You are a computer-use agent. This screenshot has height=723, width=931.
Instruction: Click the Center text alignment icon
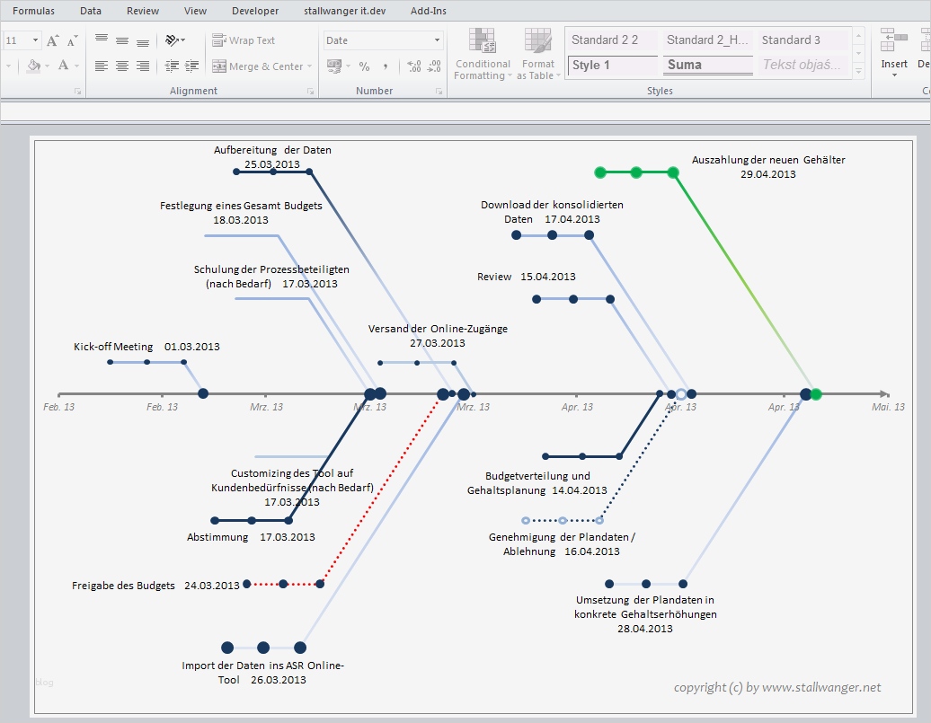[x=122, y=66]
